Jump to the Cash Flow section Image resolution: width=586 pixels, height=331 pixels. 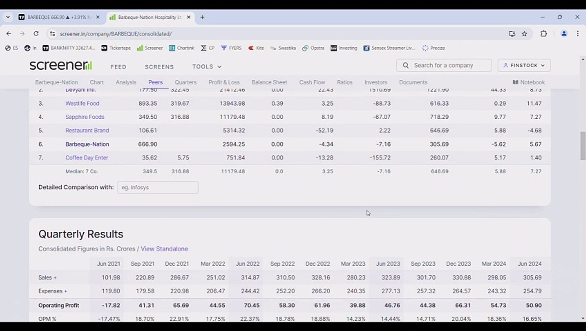(312, 82)
